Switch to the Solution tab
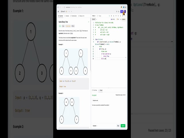The image size is (184, 138). [x=67, y=16]
